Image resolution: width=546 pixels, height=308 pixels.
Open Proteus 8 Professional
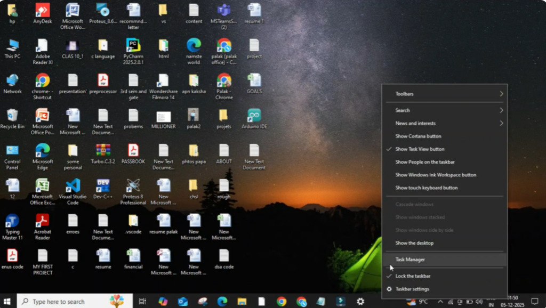133,188
